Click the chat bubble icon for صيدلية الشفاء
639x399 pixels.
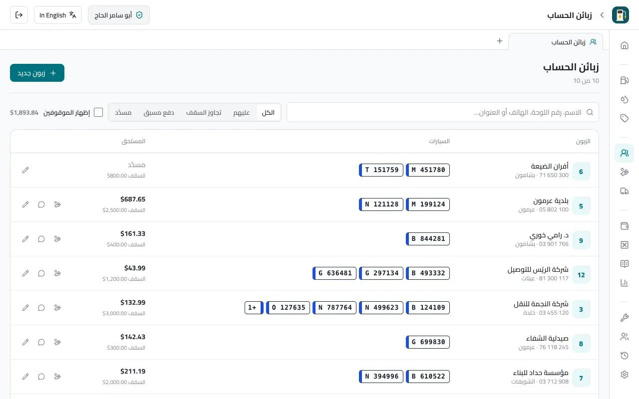click(x=41, y=342)
